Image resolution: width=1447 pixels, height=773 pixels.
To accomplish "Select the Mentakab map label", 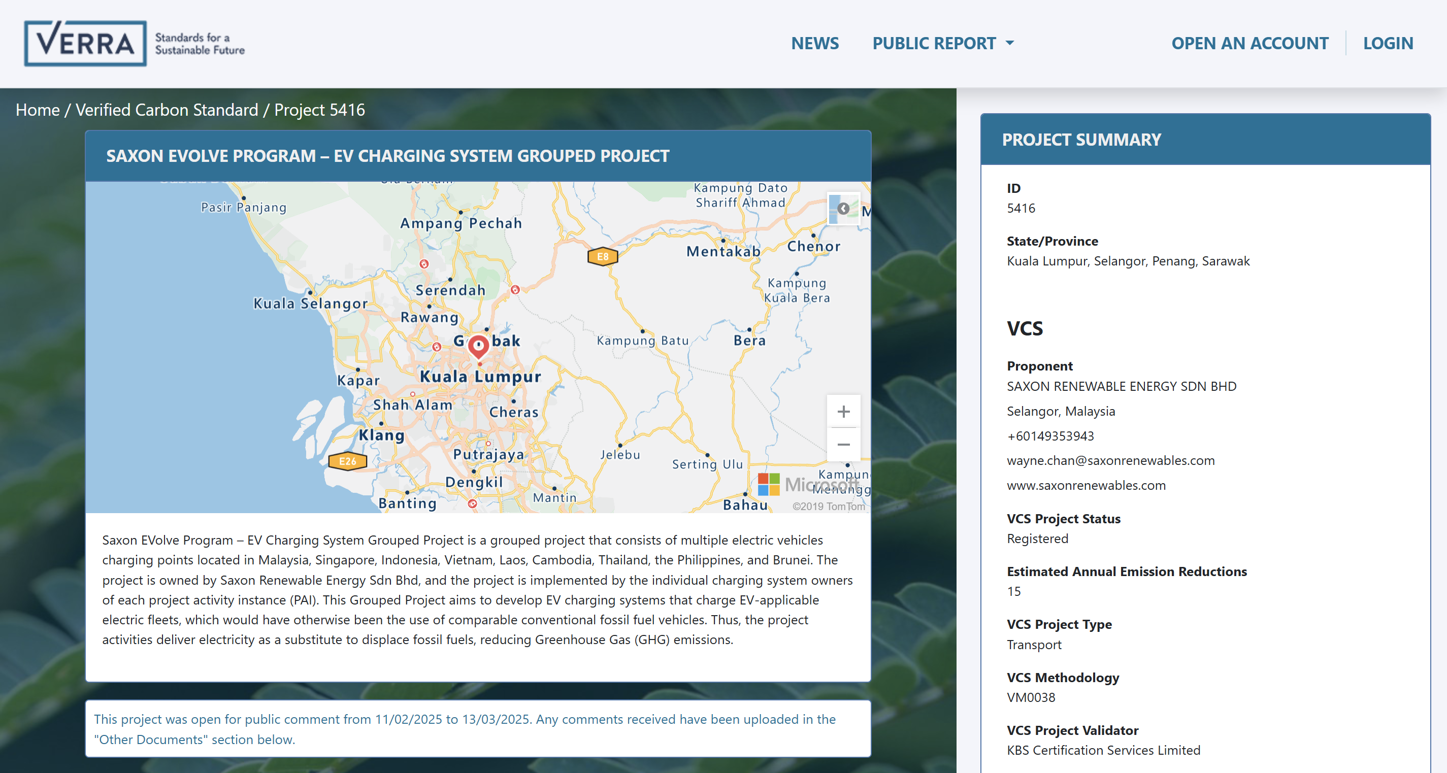I will (723, 251).
